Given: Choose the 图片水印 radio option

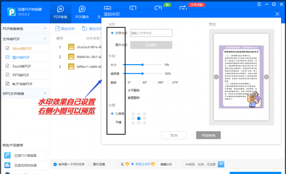Looking at the screenshot, I should pyautogui.click(x=112, y=45).
